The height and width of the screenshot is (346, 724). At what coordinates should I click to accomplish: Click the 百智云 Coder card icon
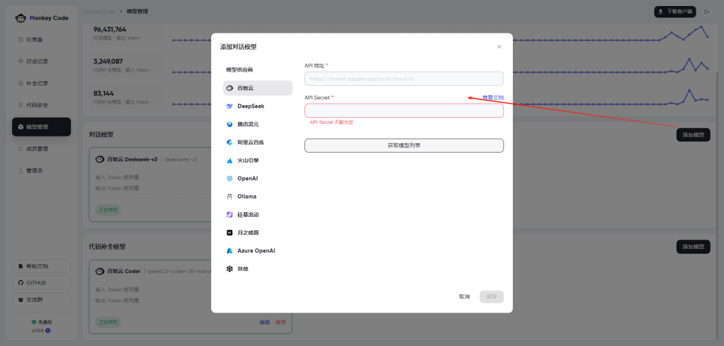(x=99, y=271)
